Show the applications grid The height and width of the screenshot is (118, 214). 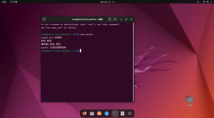[130, 113]
